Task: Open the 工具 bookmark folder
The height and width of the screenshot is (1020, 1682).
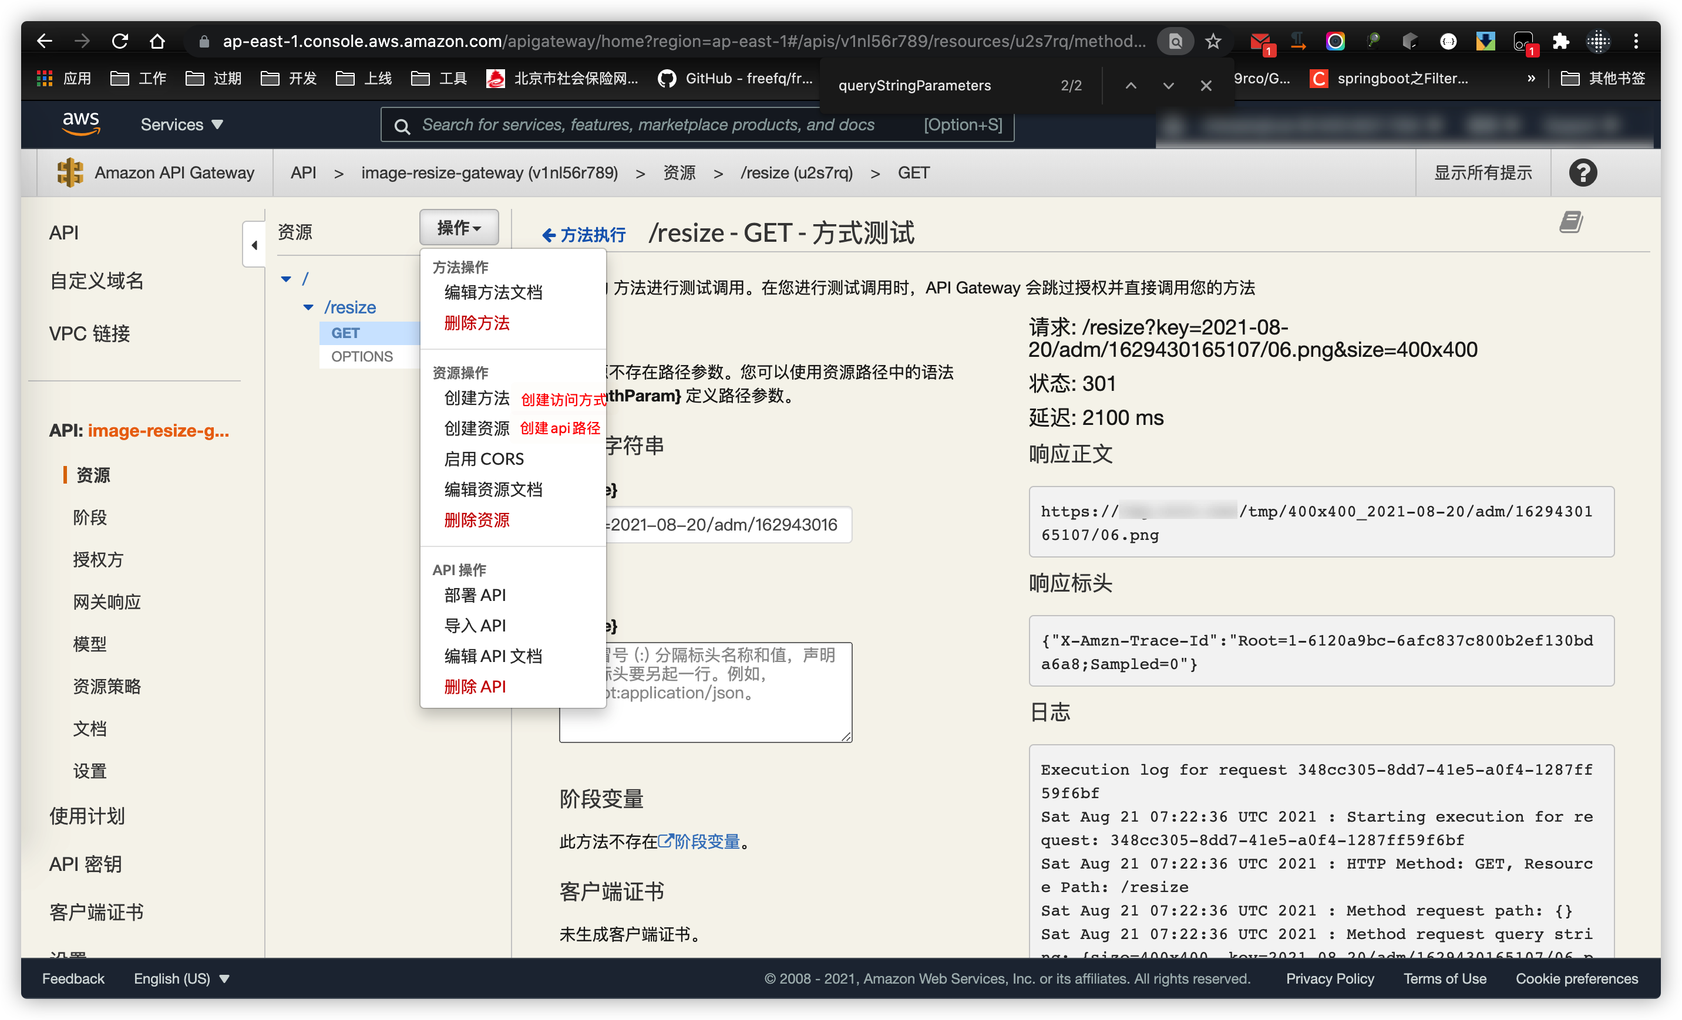Action: (439, 79)
